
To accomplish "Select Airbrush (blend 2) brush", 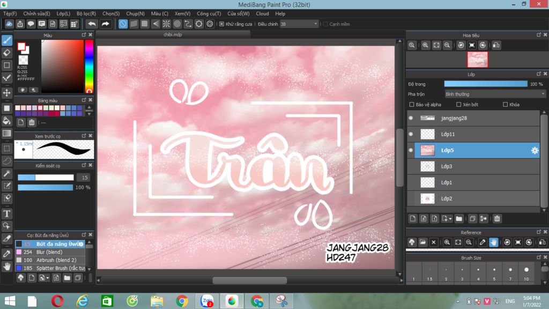I will pyautogui.click(x=50, y=260).
